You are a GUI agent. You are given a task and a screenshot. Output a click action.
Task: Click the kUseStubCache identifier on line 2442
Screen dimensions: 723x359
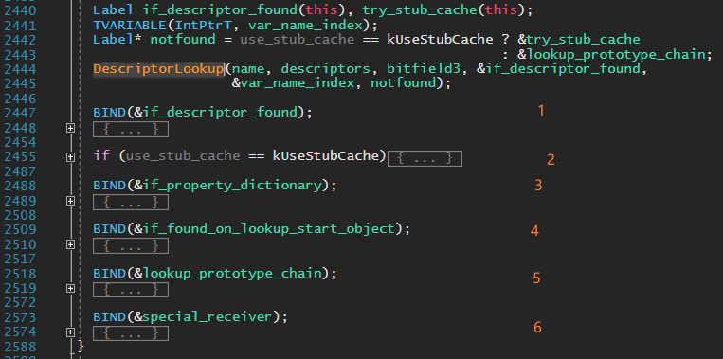click(441, 39)
